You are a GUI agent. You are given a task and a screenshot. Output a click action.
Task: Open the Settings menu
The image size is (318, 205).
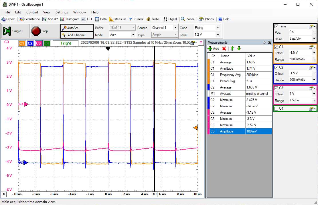[62, 12]
